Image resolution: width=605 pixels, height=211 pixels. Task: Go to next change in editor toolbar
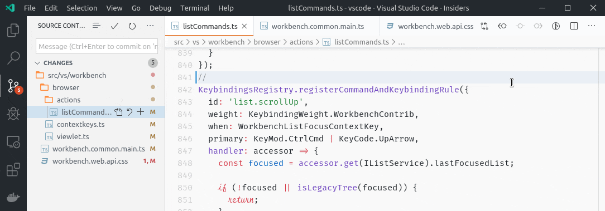click(538, 26)
